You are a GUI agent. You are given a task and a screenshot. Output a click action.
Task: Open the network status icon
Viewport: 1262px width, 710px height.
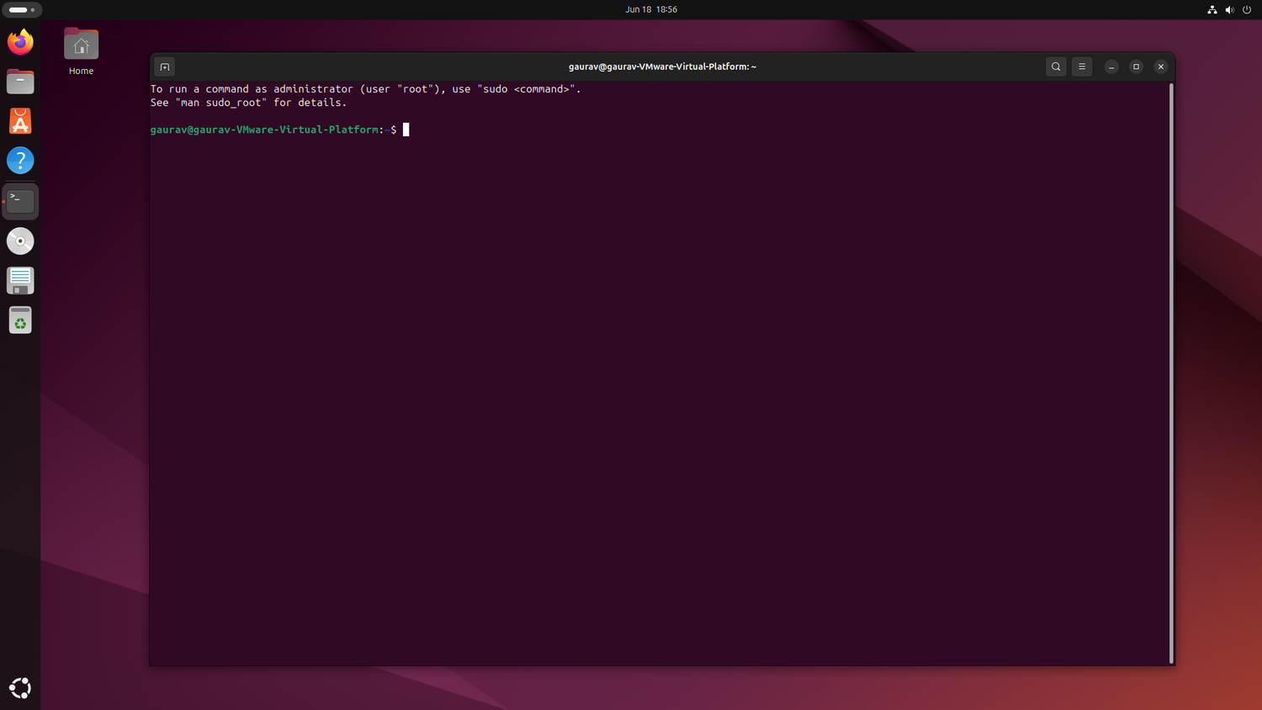1212,10
